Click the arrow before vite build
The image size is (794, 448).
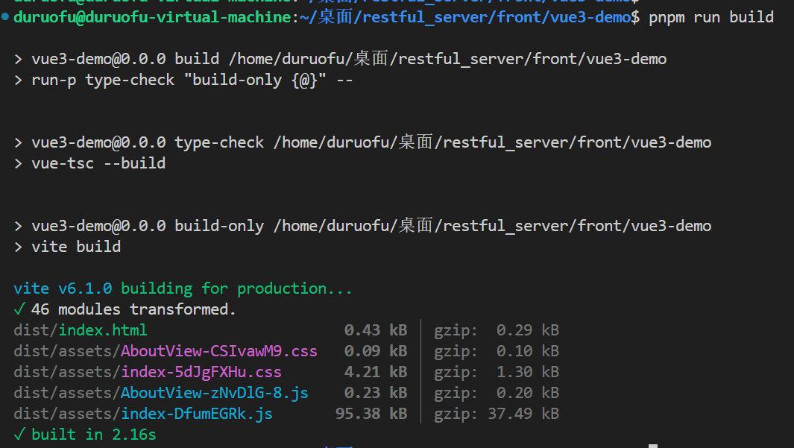(19, 247)
